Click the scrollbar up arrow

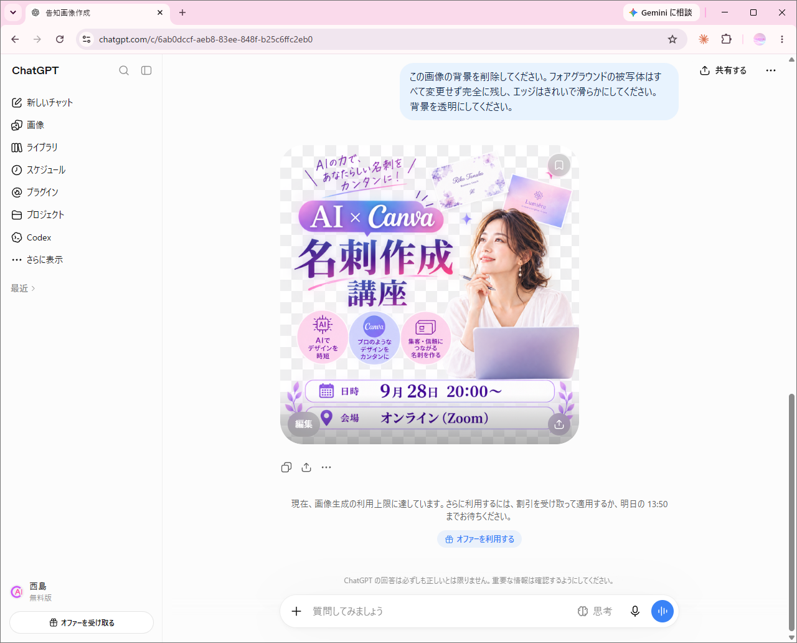click(791, 60)
